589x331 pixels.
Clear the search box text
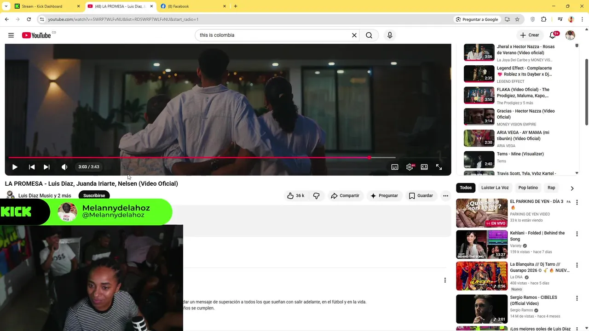tap(354, 35)
